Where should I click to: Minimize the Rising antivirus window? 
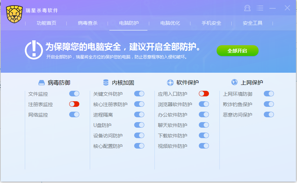[273, 8]
